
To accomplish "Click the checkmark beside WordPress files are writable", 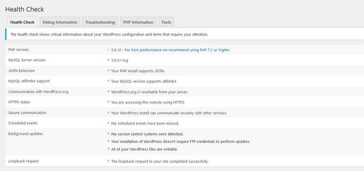I will (x=108, y=149).
